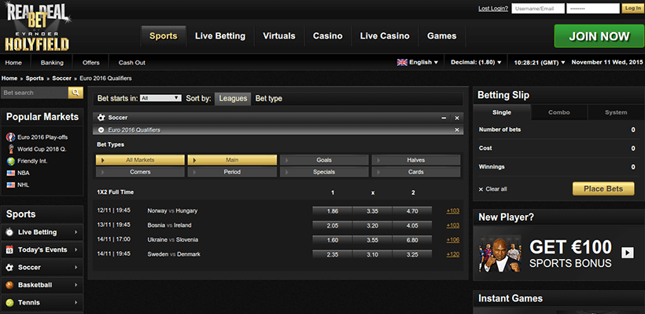The image size is (645, 314).
Task: Click the password input field
Action: tap(593, 9)
